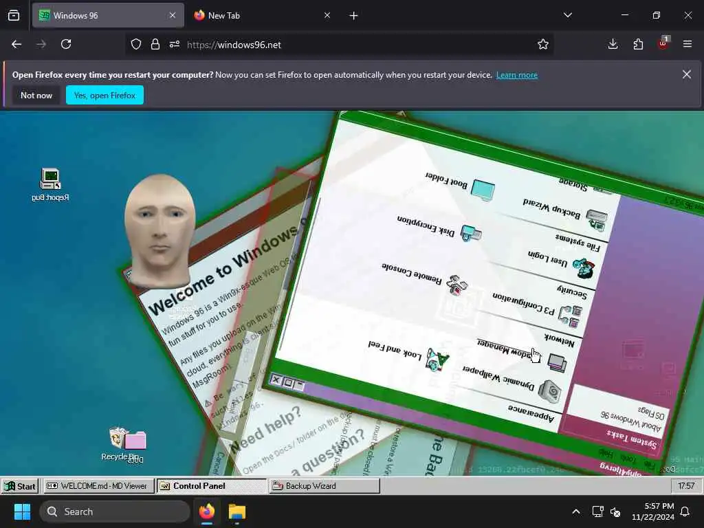Open the site permissions icon in address bar
Image resolution: width=704 pixels, height=528 pixels.
pyautogui.click(x=175, y=45)
